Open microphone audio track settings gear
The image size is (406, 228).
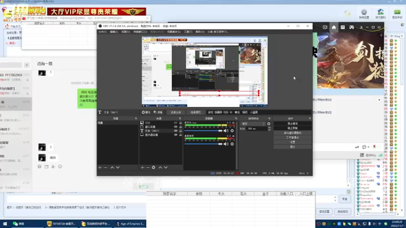click(232, 131)
